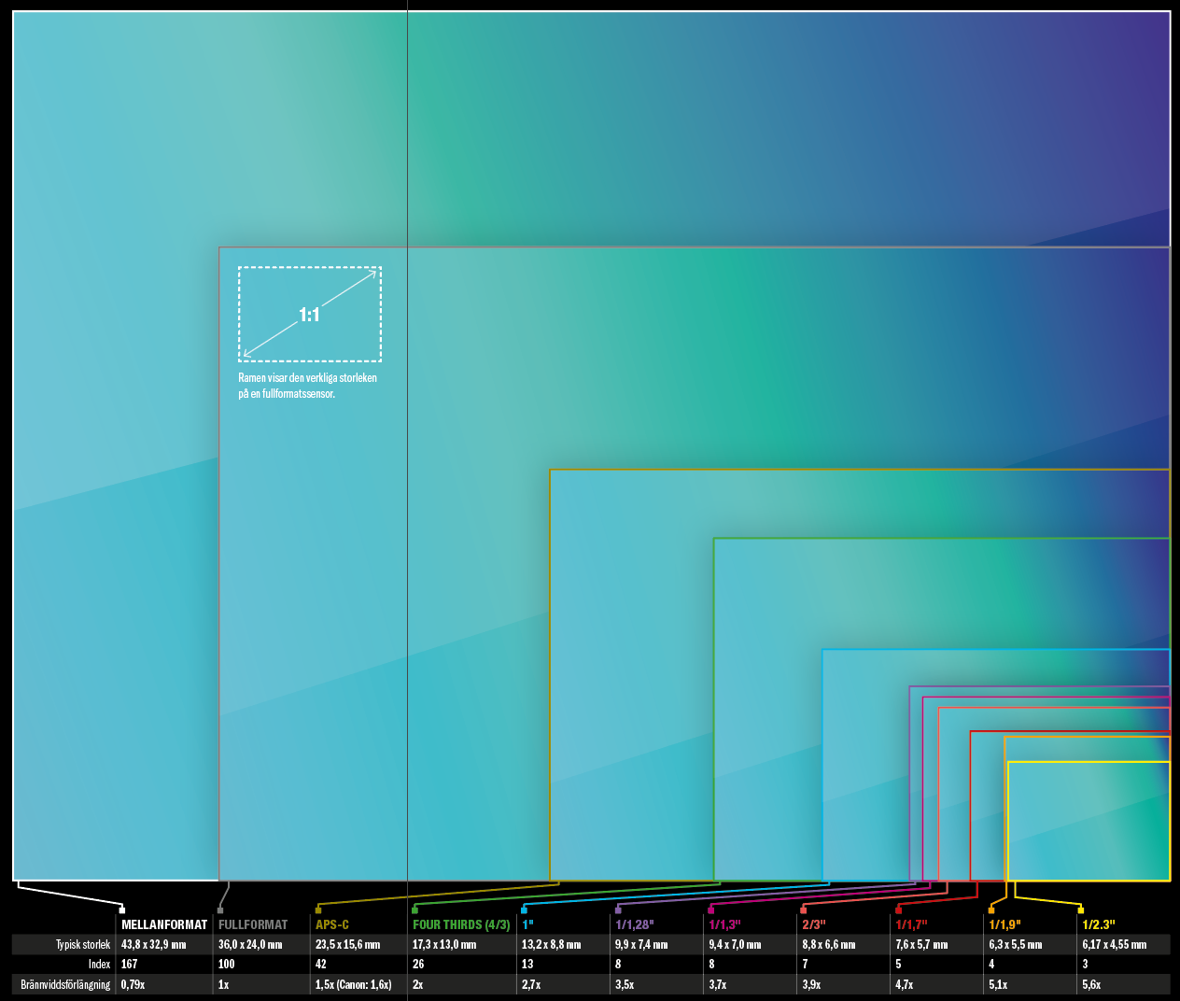1180x1001 pixels.
Task: Click the caption text starting Ramen visar
Action: (307, 386)
